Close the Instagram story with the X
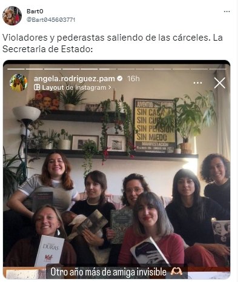The image size is (246, 282). (219, 83)
